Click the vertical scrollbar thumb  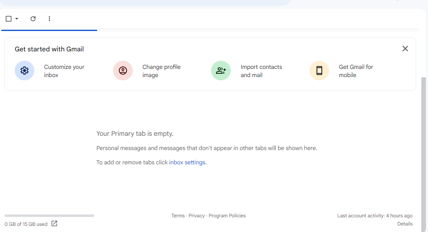[x=424, y=155]
